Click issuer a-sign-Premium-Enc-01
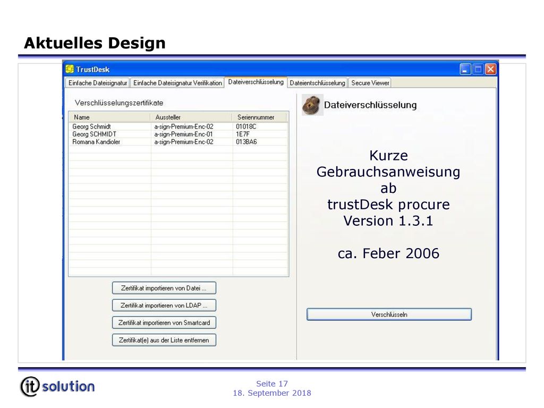544x408 pixels. 183,134
